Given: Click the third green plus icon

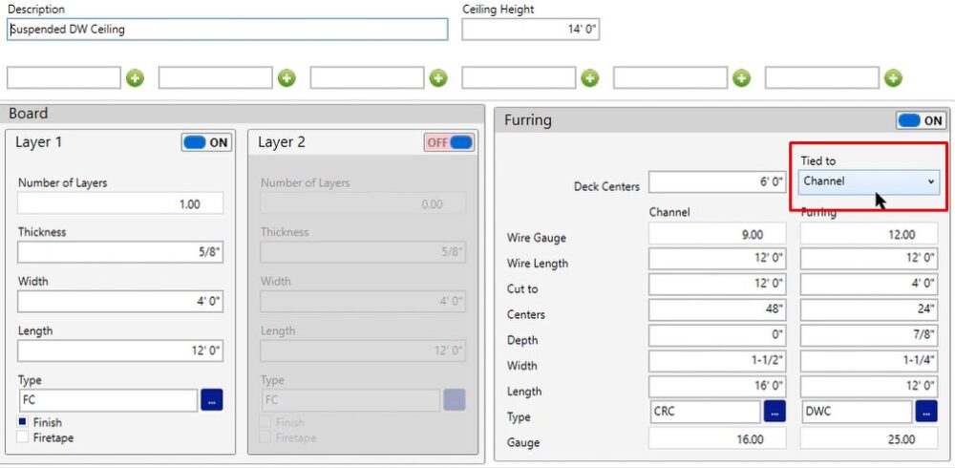Looking at the screenshot, I should [x=438, y=78].
